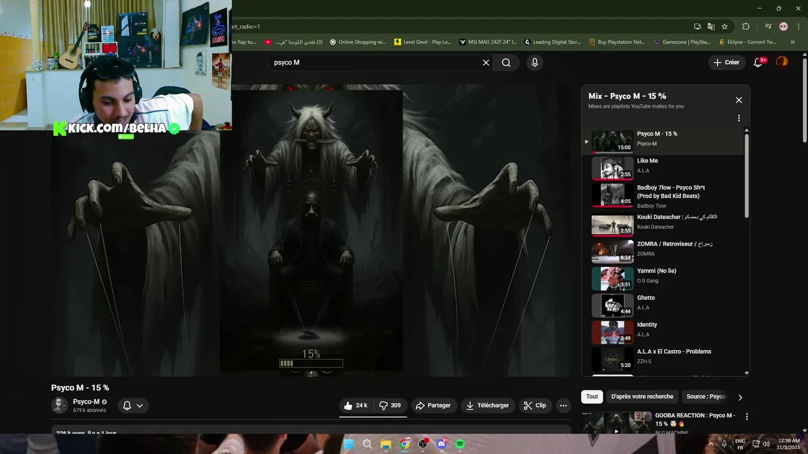Open GOOBA REACTION : Psyco M video
This screenshot has width=808, height=454.
[695, 419]
